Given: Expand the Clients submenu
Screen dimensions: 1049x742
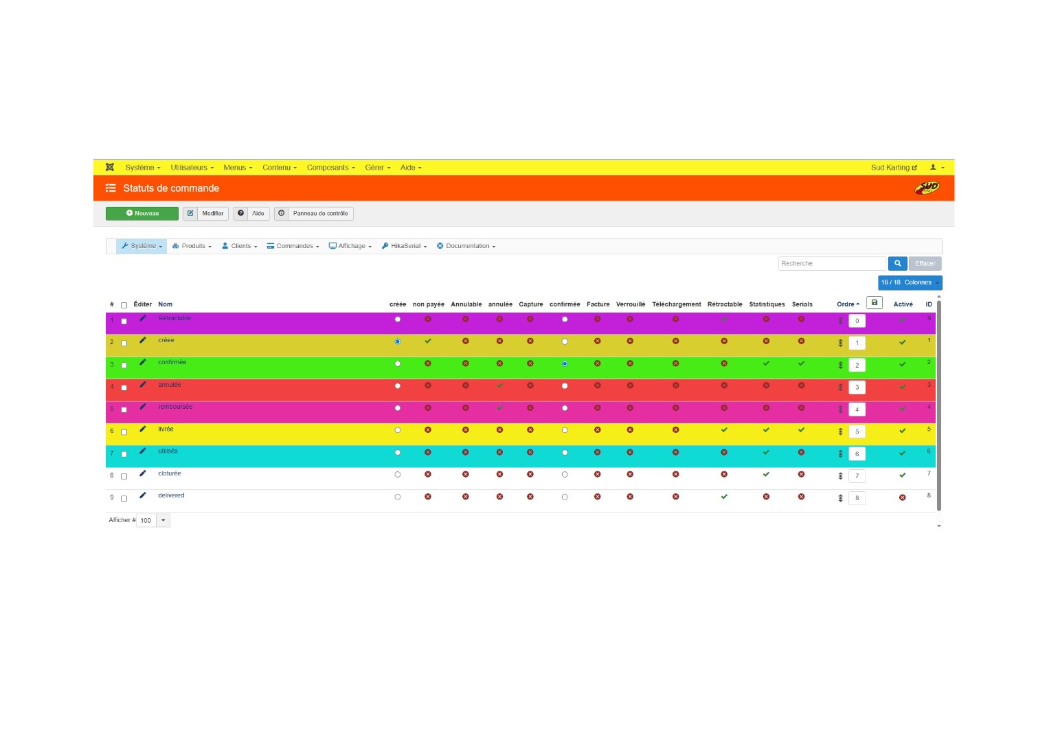Looking at the screenshot, I should click(240, 246).
